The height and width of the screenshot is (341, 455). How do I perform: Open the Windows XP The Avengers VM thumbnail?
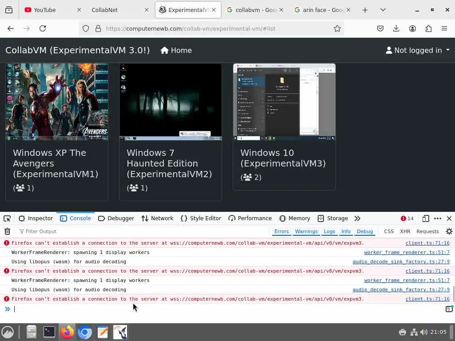tap(57, 102)
